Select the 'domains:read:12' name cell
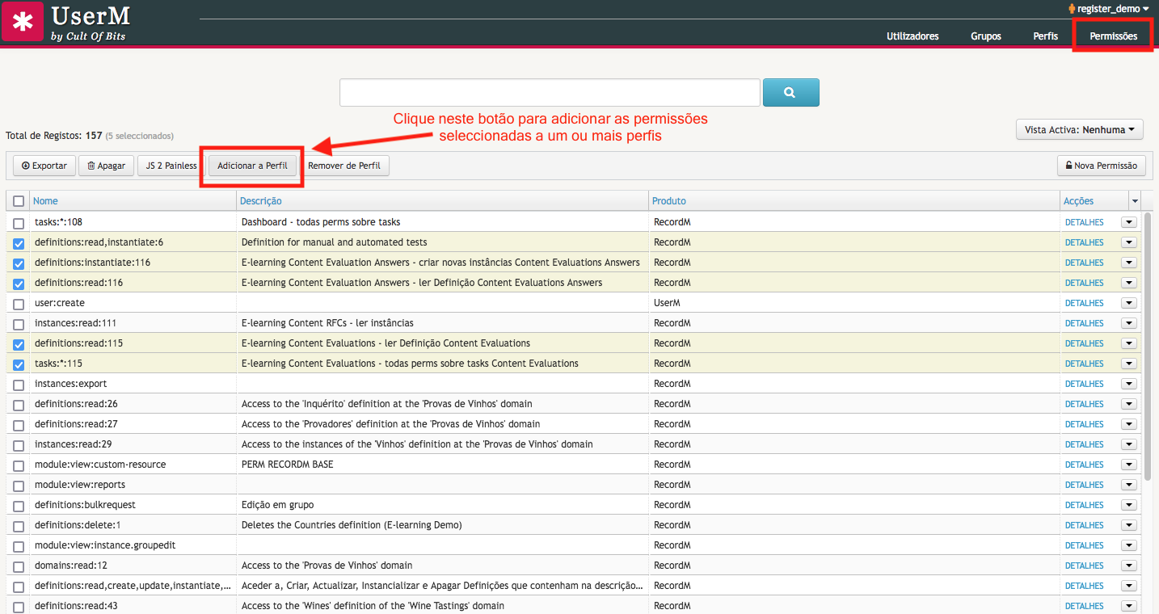The width and height of the screenshot is (1159, 614). 71,566
